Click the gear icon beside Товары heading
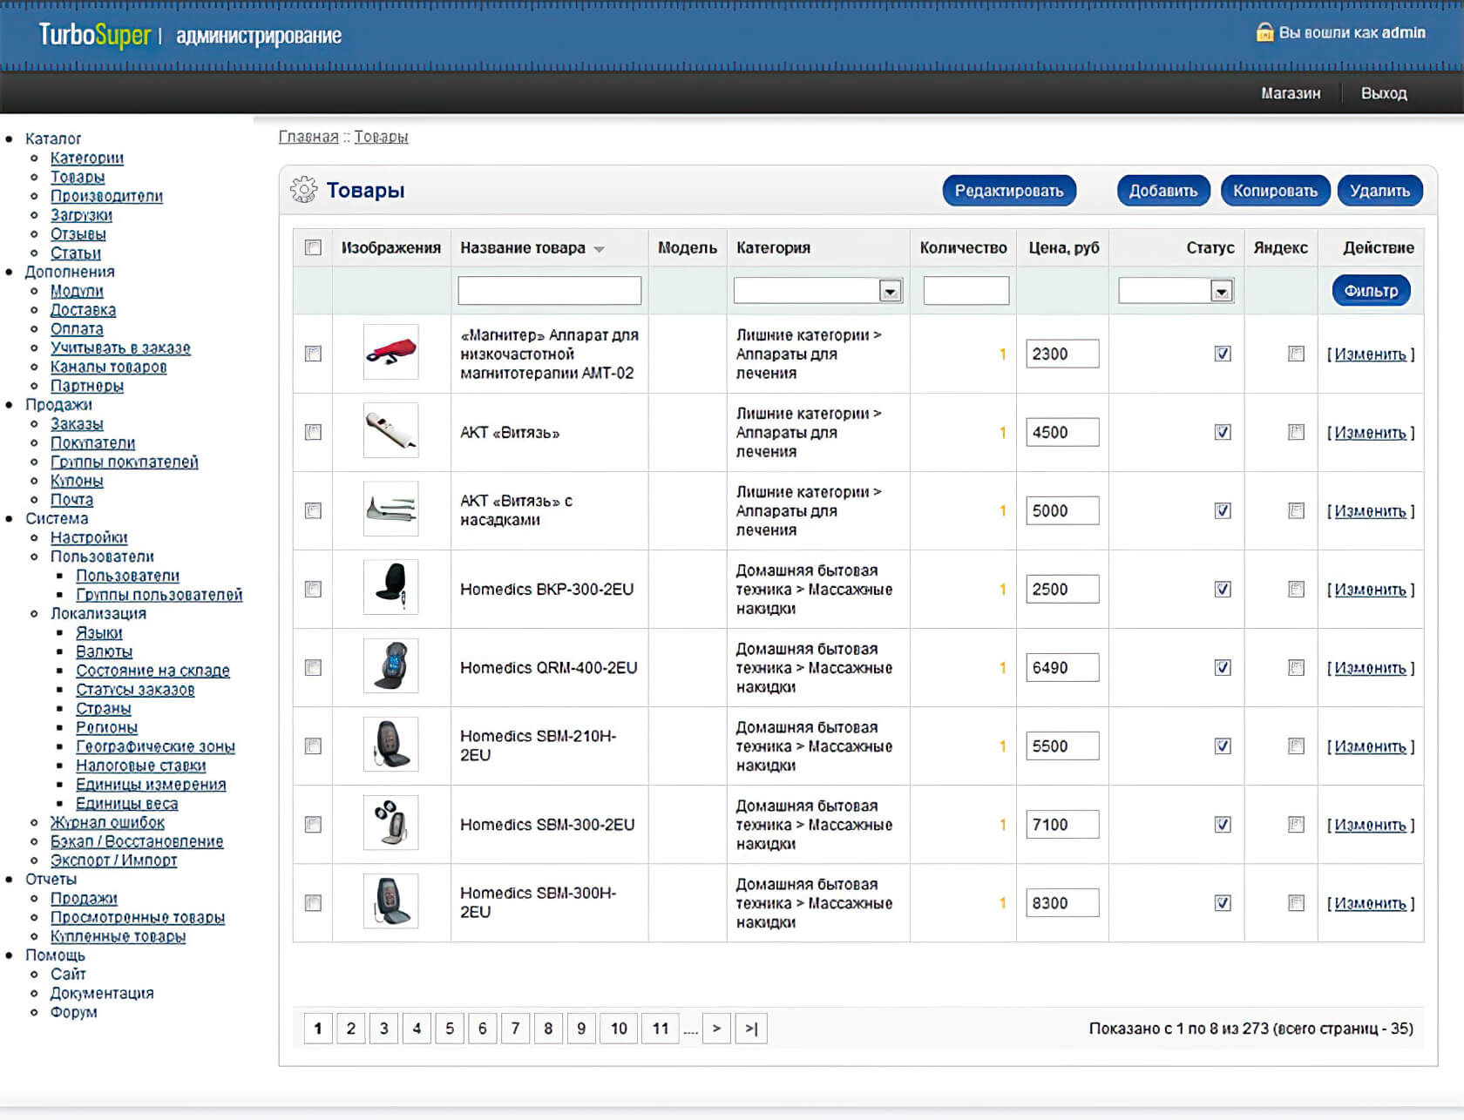The height and width of the screenshot is (1120, 1464). (x=303, y=190)
